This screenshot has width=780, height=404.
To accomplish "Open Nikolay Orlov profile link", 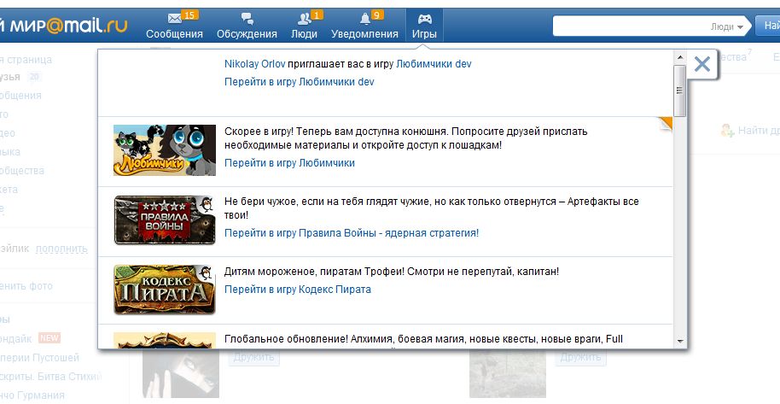I will point(254,64).
